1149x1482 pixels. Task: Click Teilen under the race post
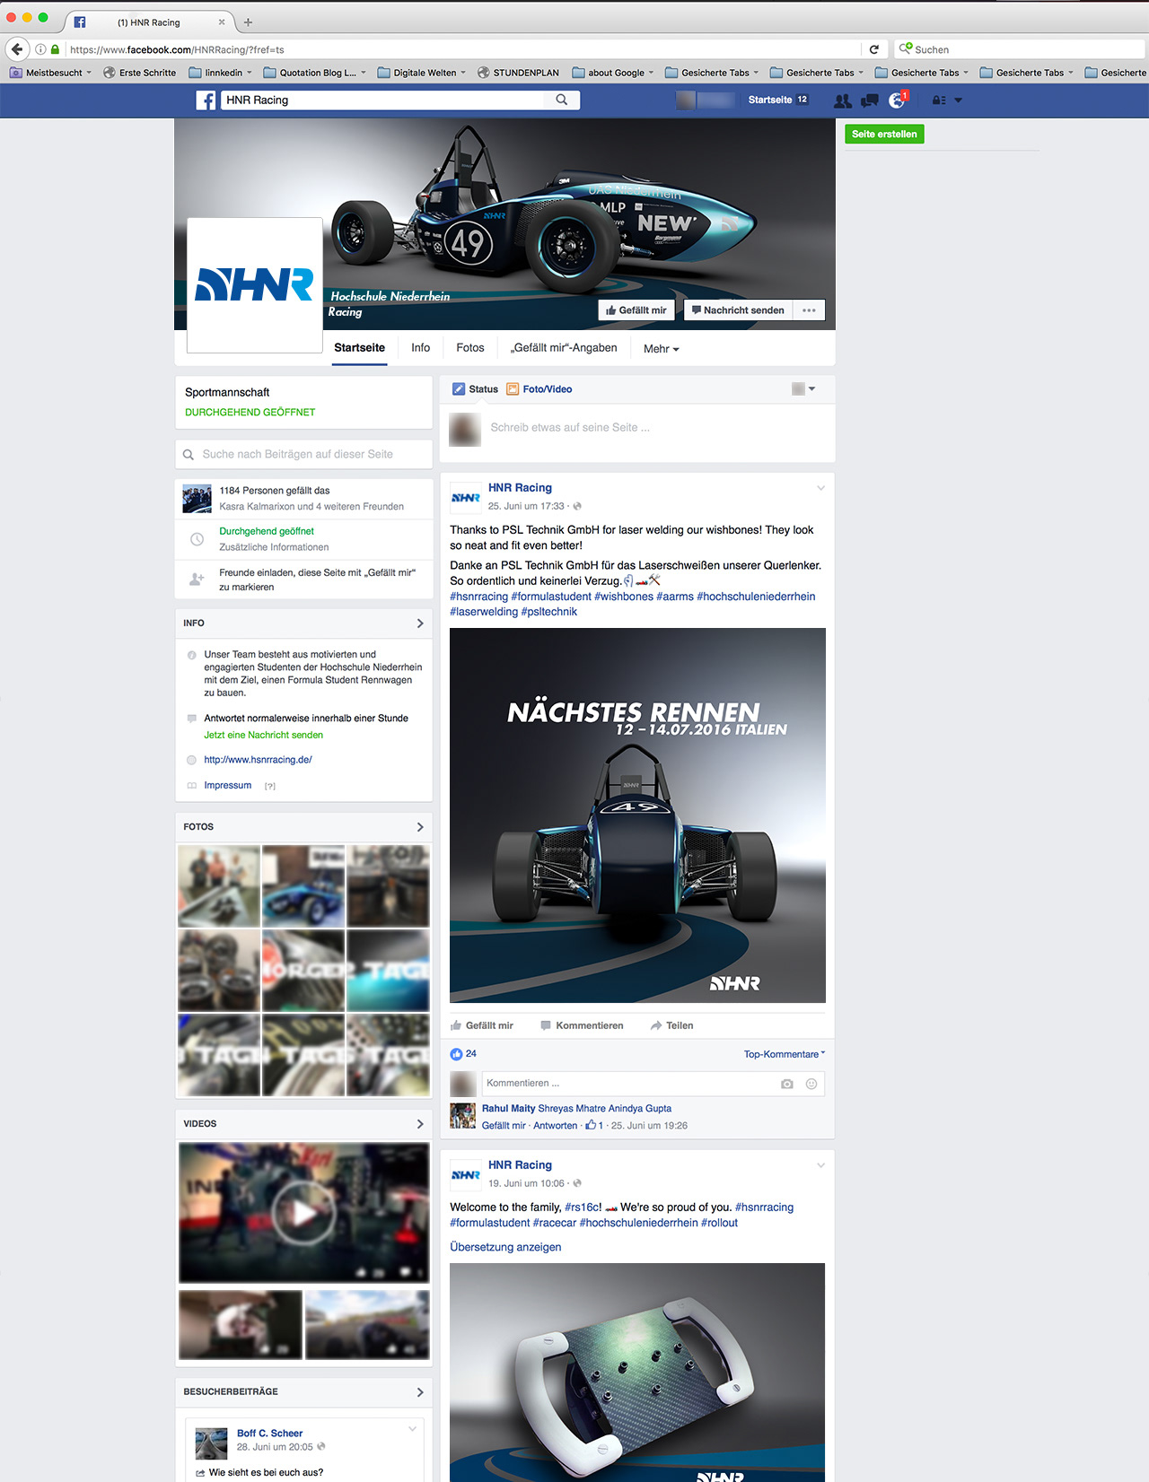(671, 1025)
